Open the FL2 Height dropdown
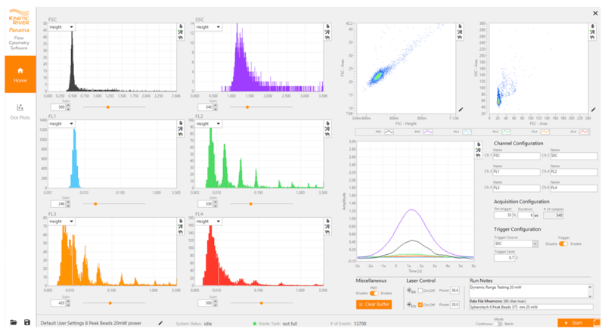This screenshot has height=329, width=605. [209, 124]
